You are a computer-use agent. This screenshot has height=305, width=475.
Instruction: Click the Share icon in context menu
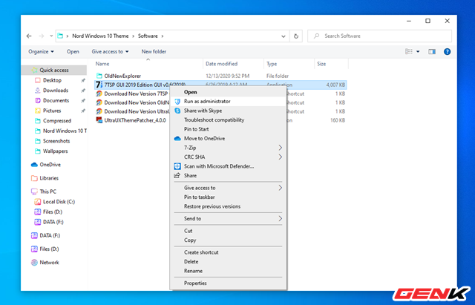click(x=177, y=175)
